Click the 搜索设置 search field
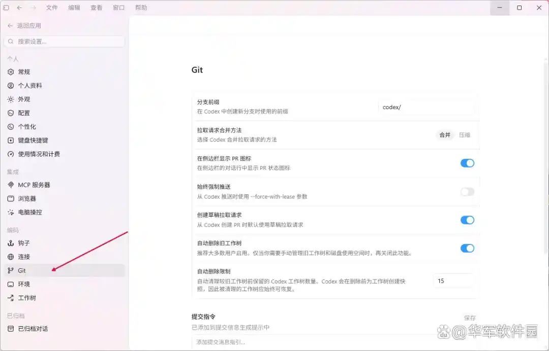 pos(65,41)
